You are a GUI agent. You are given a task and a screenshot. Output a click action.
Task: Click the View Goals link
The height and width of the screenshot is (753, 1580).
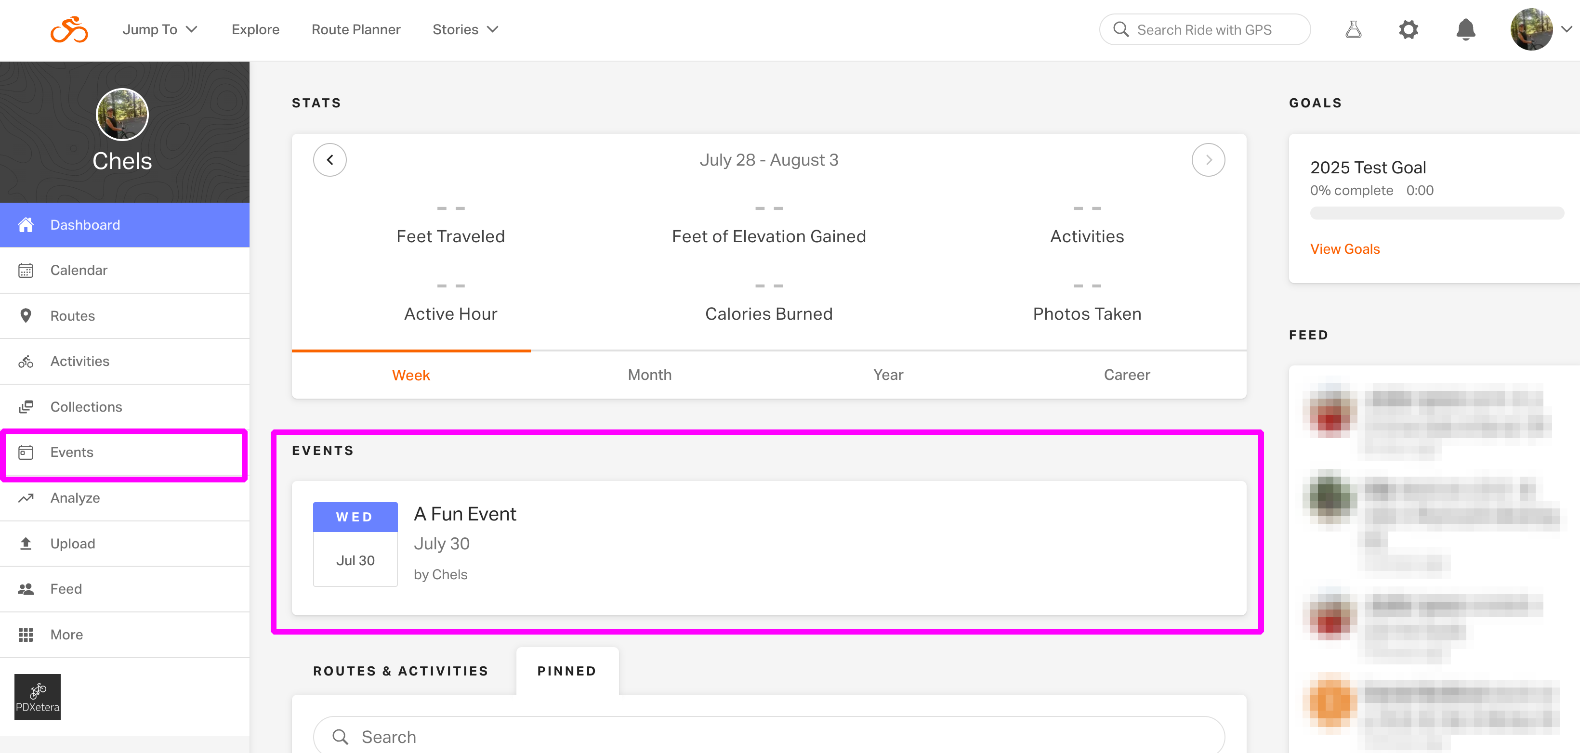coord(1344,249)
